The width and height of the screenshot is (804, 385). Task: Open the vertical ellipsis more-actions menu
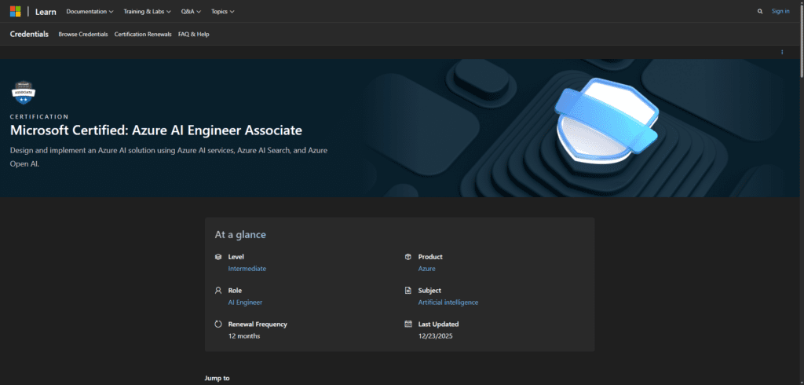(782, 53)
